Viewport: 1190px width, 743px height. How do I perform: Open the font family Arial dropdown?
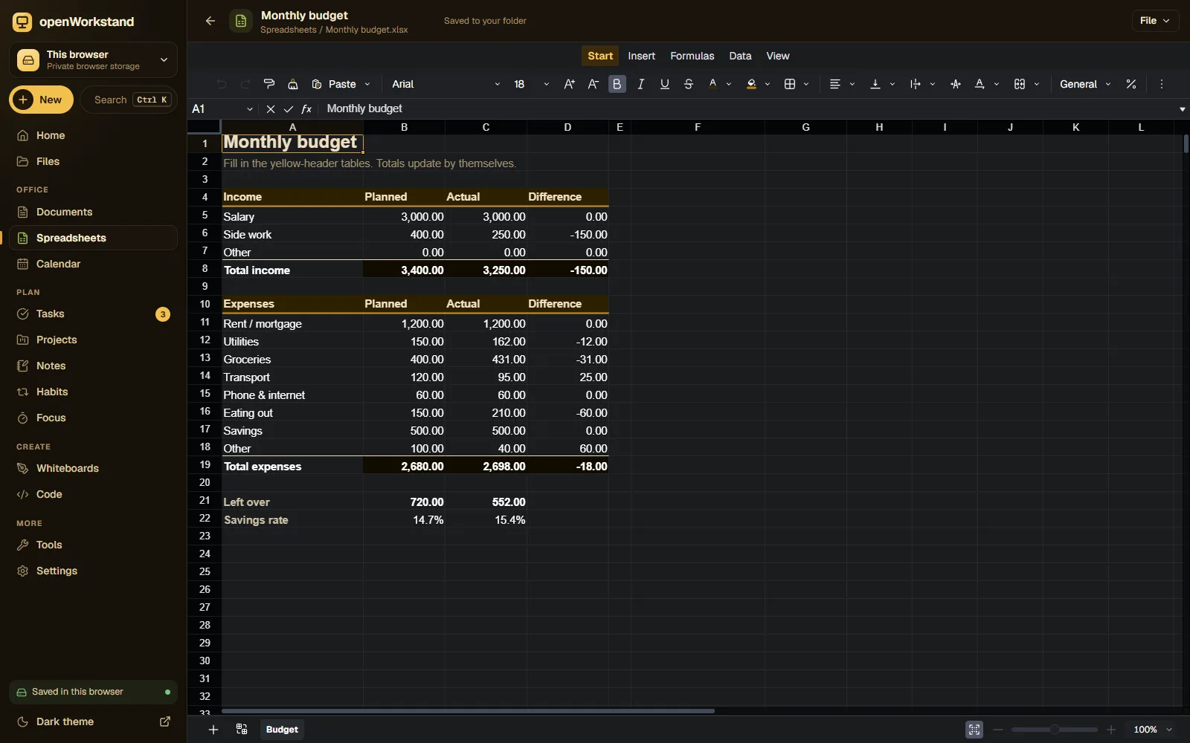pyautogui.click(x=446, y=84)
